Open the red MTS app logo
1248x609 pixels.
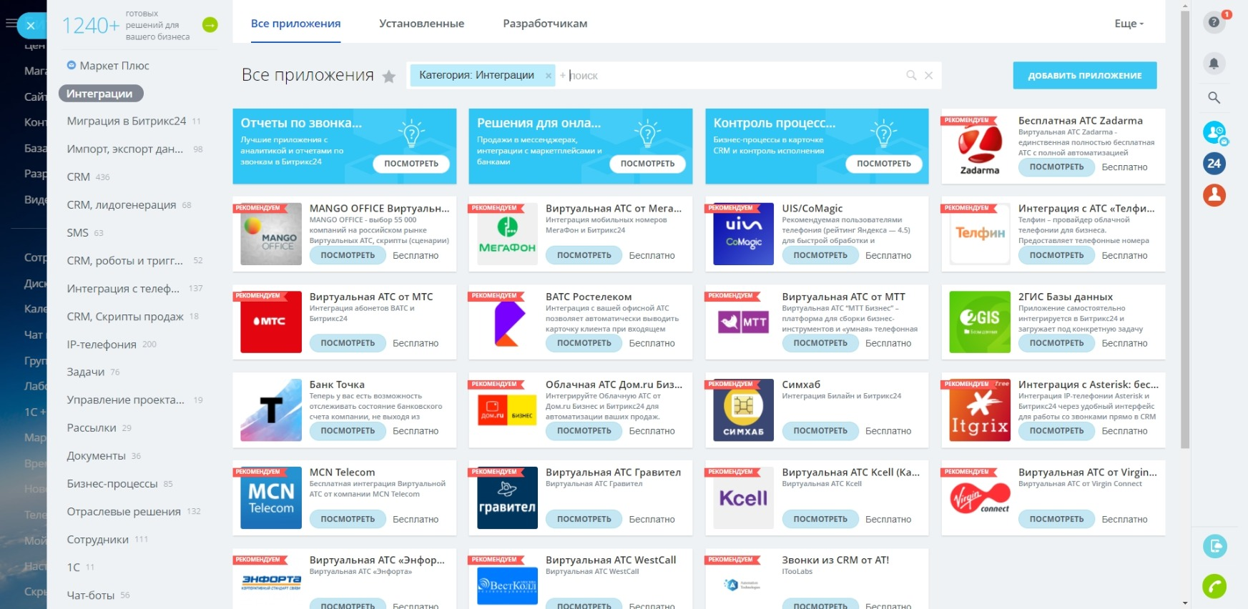pyautogui.click(x=271, y=322)
